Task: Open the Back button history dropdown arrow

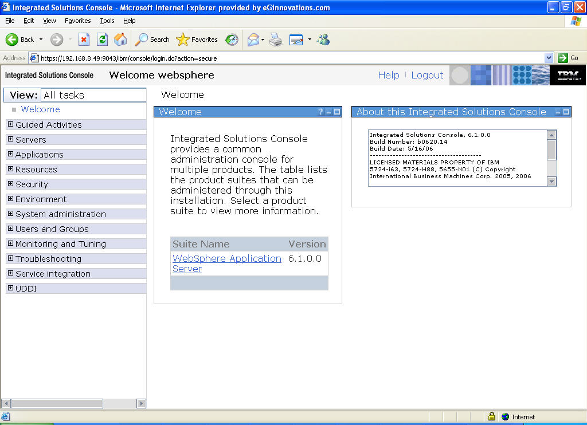Action: [x=41, y=40]
